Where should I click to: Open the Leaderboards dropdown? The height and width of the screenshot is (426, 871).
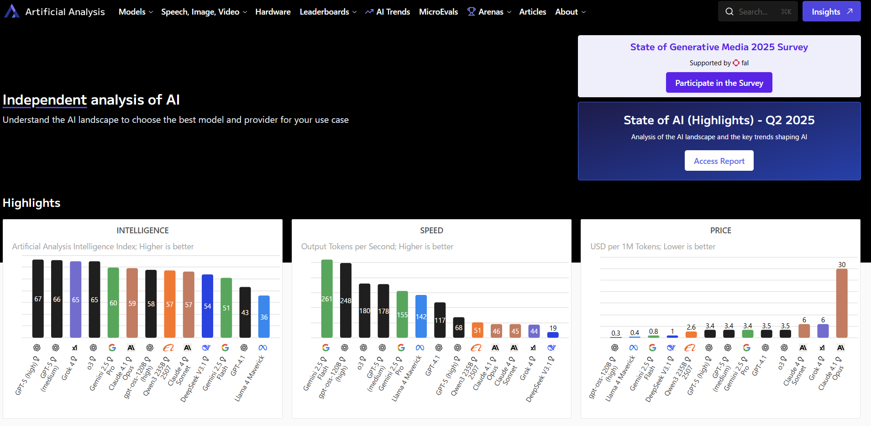click(328, 12)
